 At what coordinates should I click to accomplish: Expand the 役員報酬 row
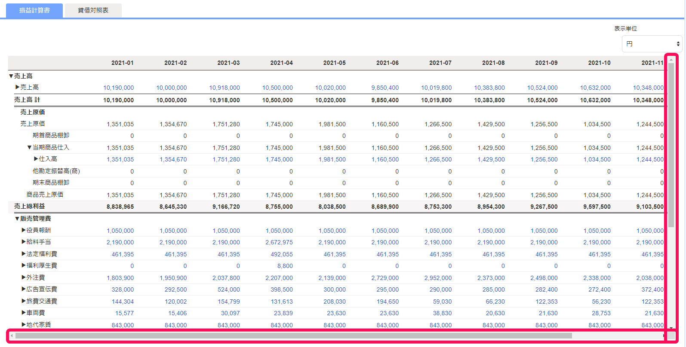pos(24,230)
